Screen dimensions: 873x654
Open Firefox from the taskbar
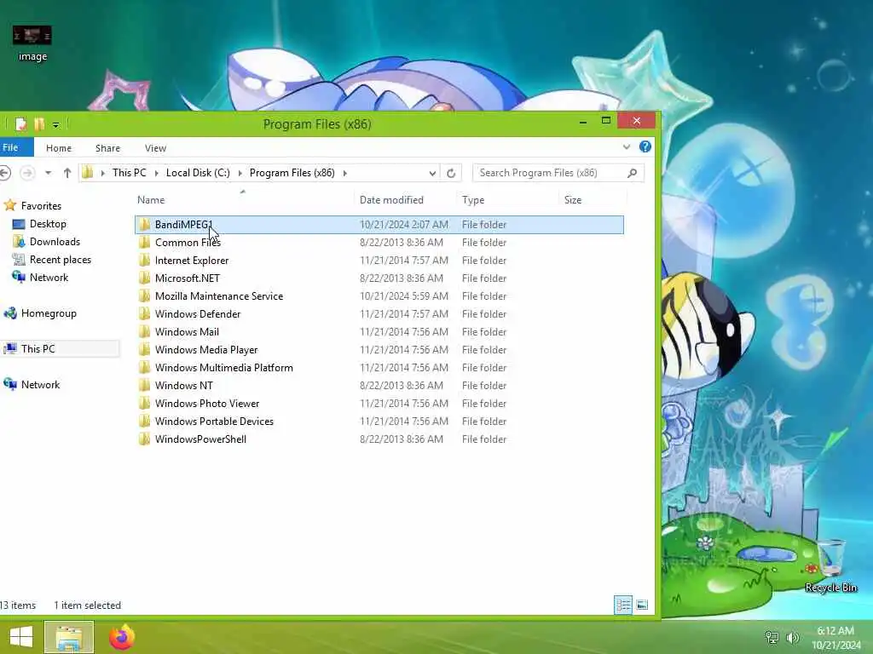click(x=122, y=637)
